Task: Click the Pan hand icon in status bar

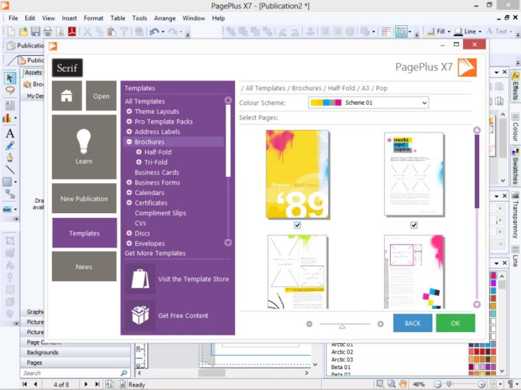Action: pyautogui.click(x=403, y=384)
